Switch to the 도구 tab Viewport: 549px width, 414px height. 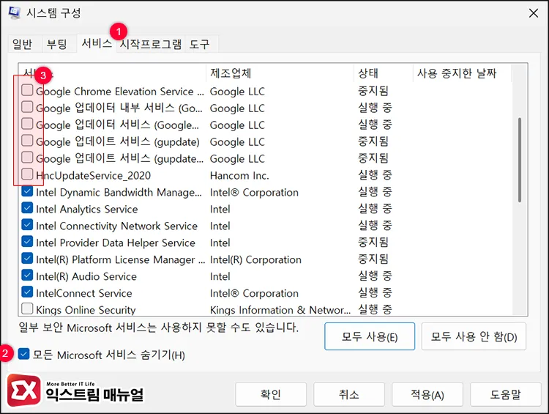[x=200, y=44]
